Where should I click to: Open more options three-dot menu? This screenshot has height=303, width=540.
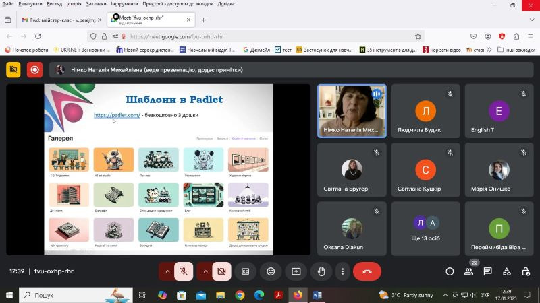coord(342,271)
